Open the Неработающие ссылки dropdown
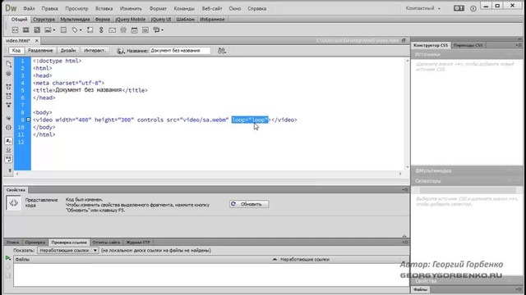Image resolution: width=526 pixels, height=295 pixels. (67, 250)
